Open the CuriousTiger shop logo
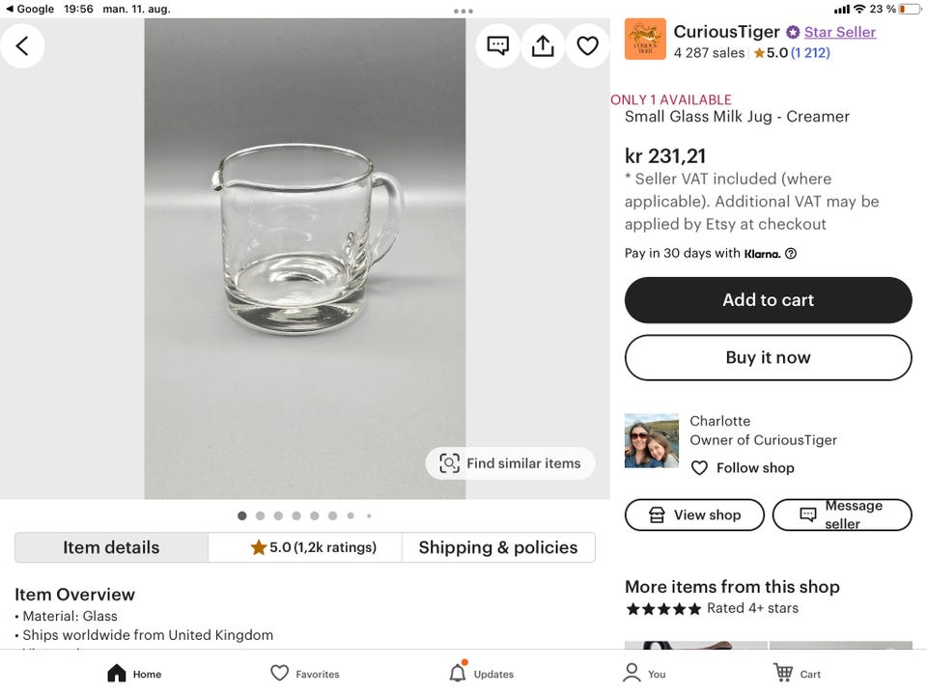This screenshot has width=927, height=695. (645, 40)
